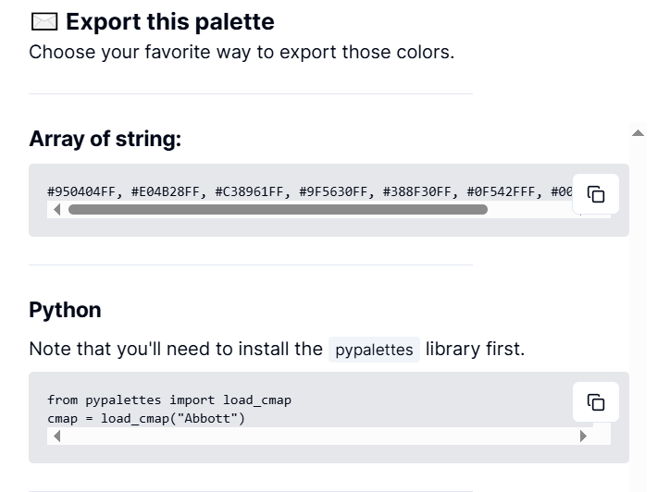
Task: Click the hex colors horizontal scrollbar thumb
Action: pyautogui.click(x=278, y=210)
